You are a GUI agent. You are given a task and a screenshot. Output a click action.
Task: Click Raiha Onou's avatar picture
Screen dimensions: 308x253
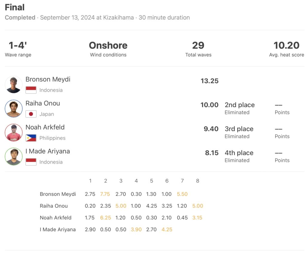[x=13, y=109]
